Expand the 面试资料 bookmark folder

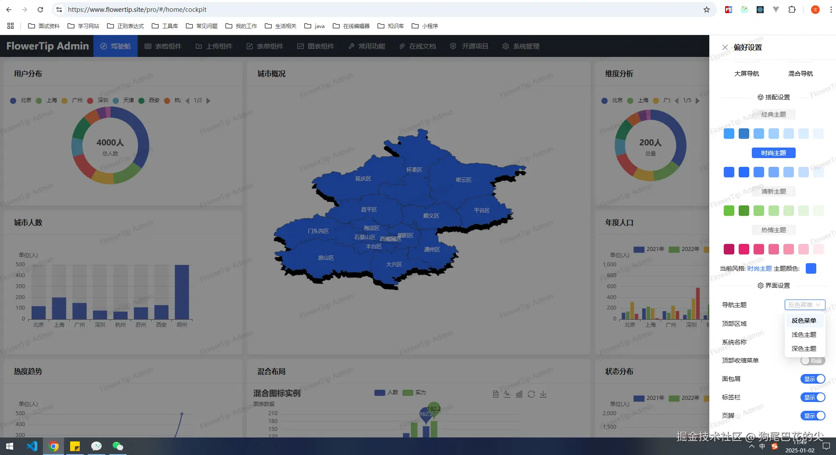(43, 26)
